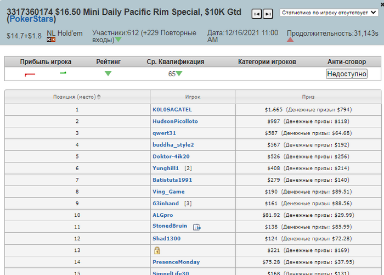384x275 pixels.
Task: Click the Рейтинг header label
Action: coord(108,62)
